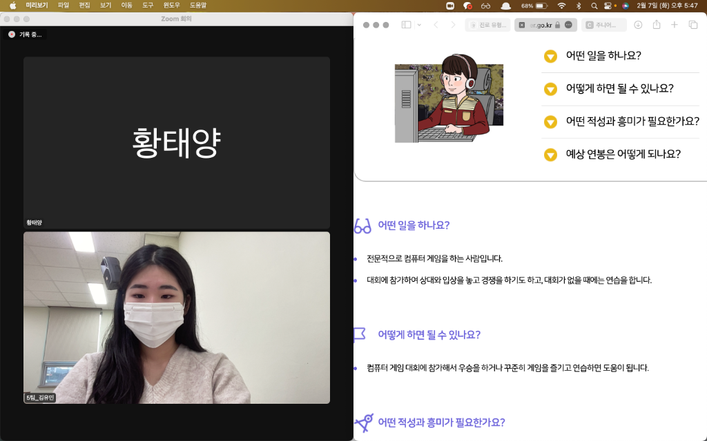Close the active tab with X icon

tap(522, 25)
